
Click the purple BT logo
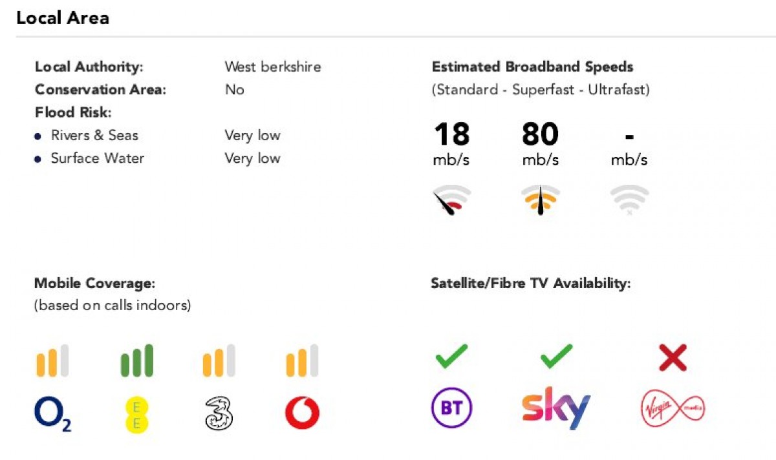451,409
